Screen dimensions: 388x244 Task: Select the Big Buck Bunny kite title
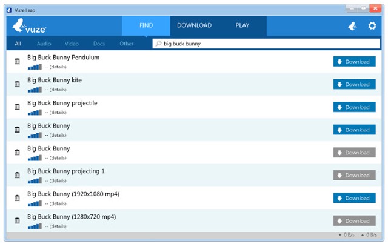[x=55, y=81]
